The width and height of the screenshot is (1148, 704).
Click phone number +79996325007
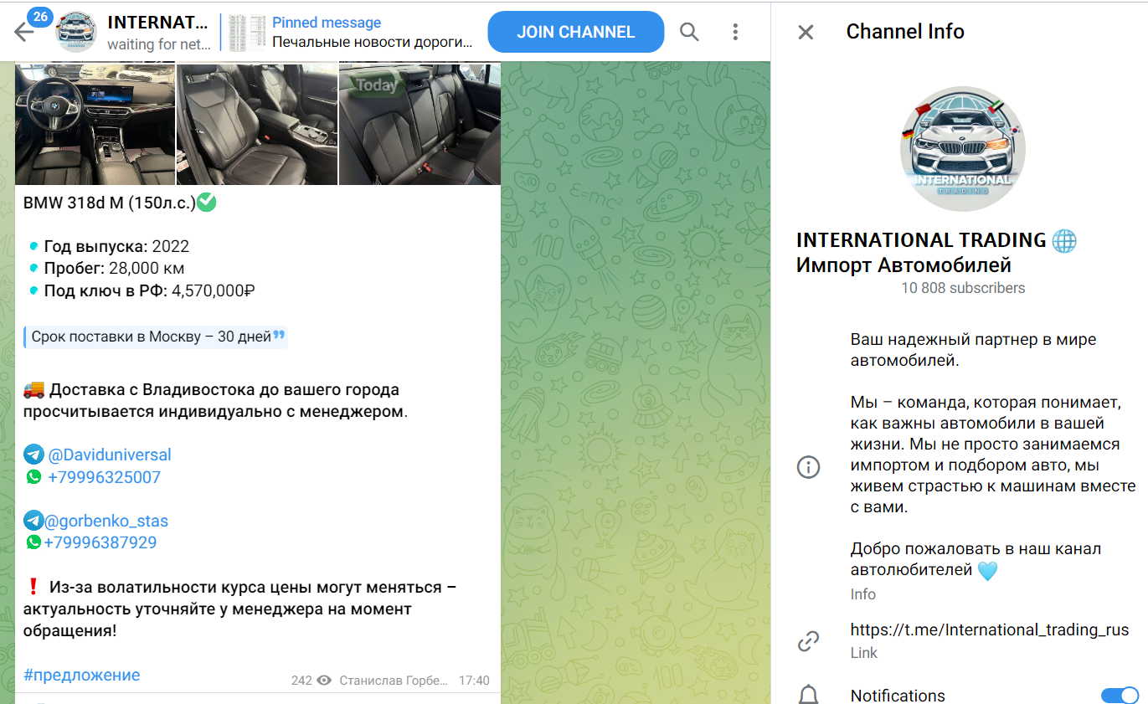(x=104, y=477)
